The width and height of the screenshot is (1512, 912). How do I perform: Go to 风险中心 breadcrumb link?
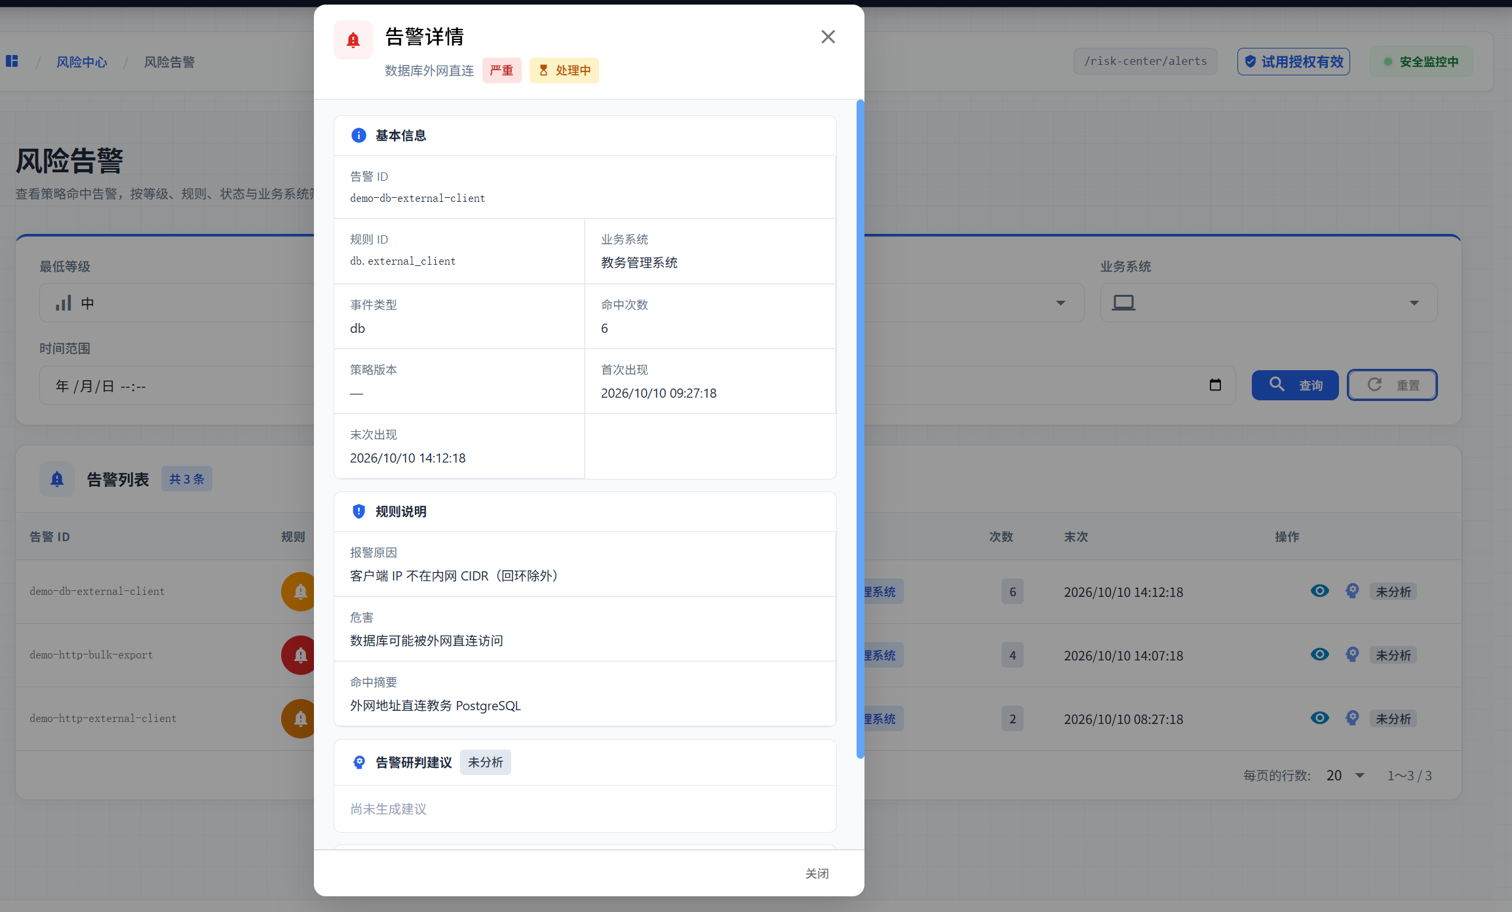82,62
